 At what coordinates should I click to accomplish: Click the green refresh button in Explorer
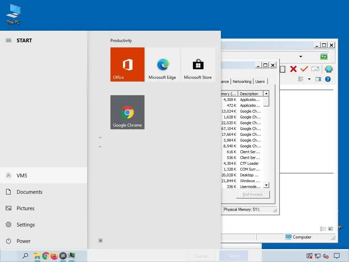pos(324,56)
